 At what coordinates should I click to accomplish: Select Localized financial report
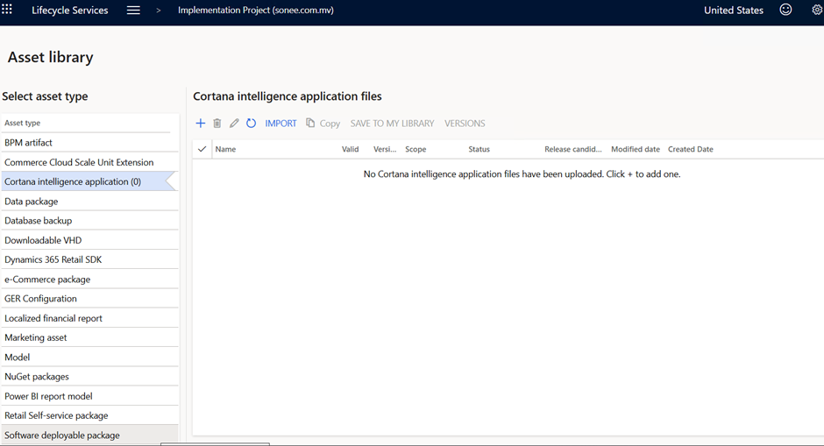pos(90,318)
